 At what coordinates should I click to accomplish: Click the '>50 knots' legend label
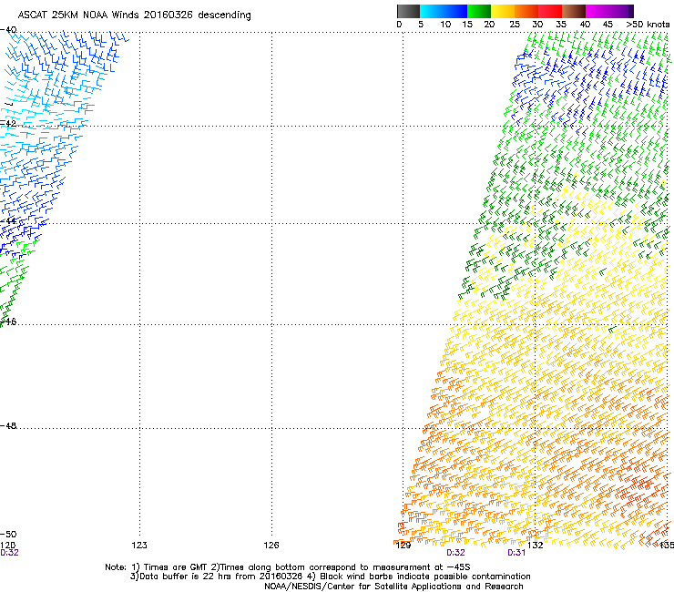tap(648, 25)
